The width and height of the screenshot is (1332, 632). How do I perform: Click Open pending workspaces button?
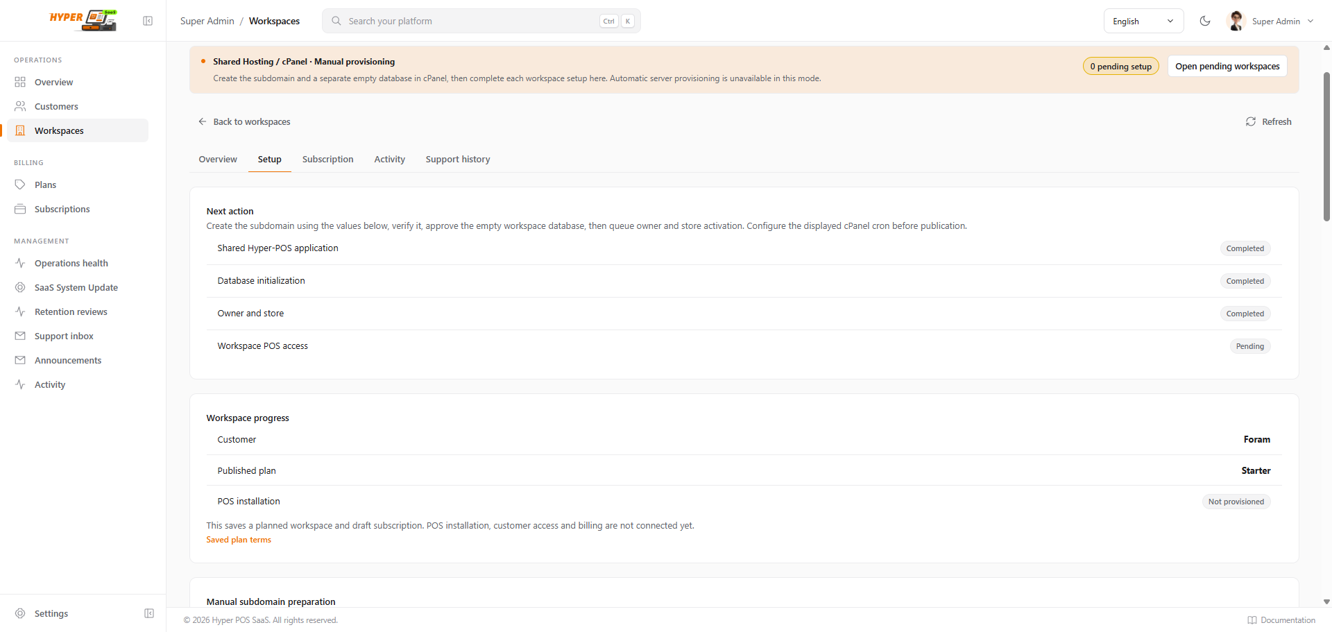point(1227,66)
